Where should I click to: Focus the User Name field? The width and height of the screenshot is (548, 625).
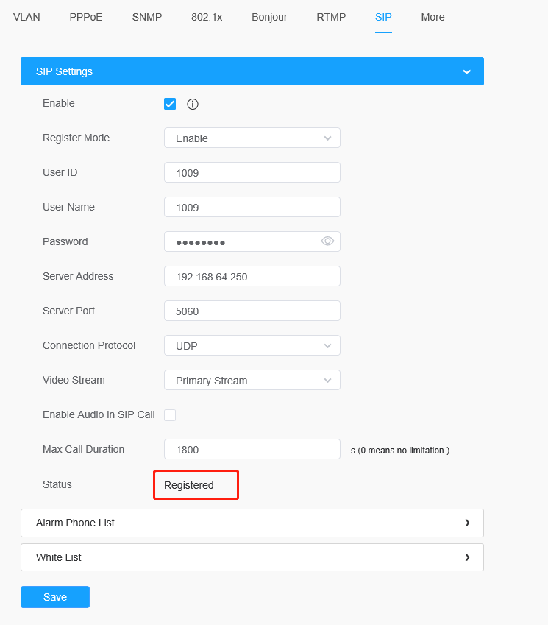coord(252,208)
